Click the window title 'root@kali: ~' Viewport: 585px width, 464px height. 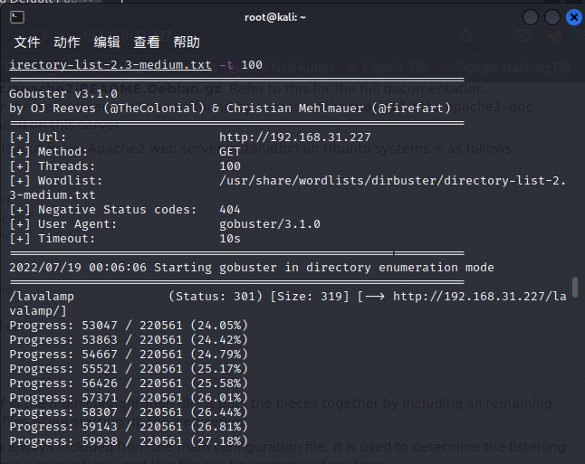coord(275,17)
